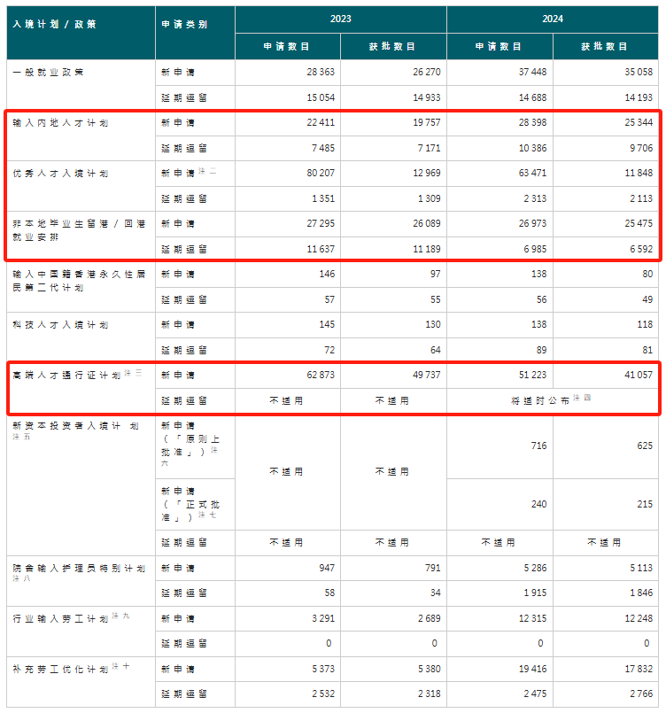Click the 一般就业政策 row label
The image size is (666, 713).
coord(48,73)
